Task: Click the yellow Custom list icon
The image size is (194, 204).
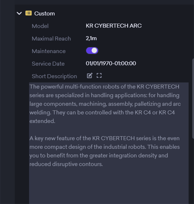Action: (28, 13)
